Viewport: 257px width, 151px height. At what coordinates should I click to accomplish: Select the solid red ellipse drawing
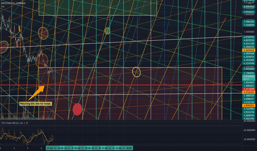[x=77, y=109]
